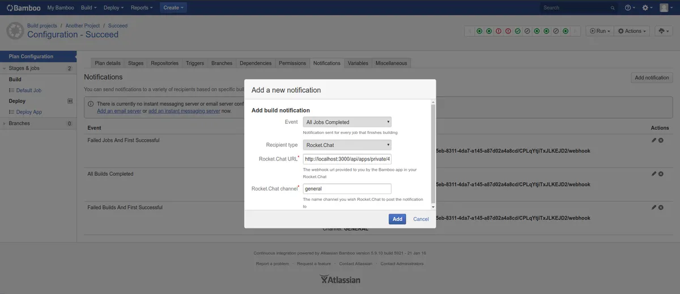Click the Atlassian logo in footer
This screenshot has width=680, height=294.
tap(340, 279)
